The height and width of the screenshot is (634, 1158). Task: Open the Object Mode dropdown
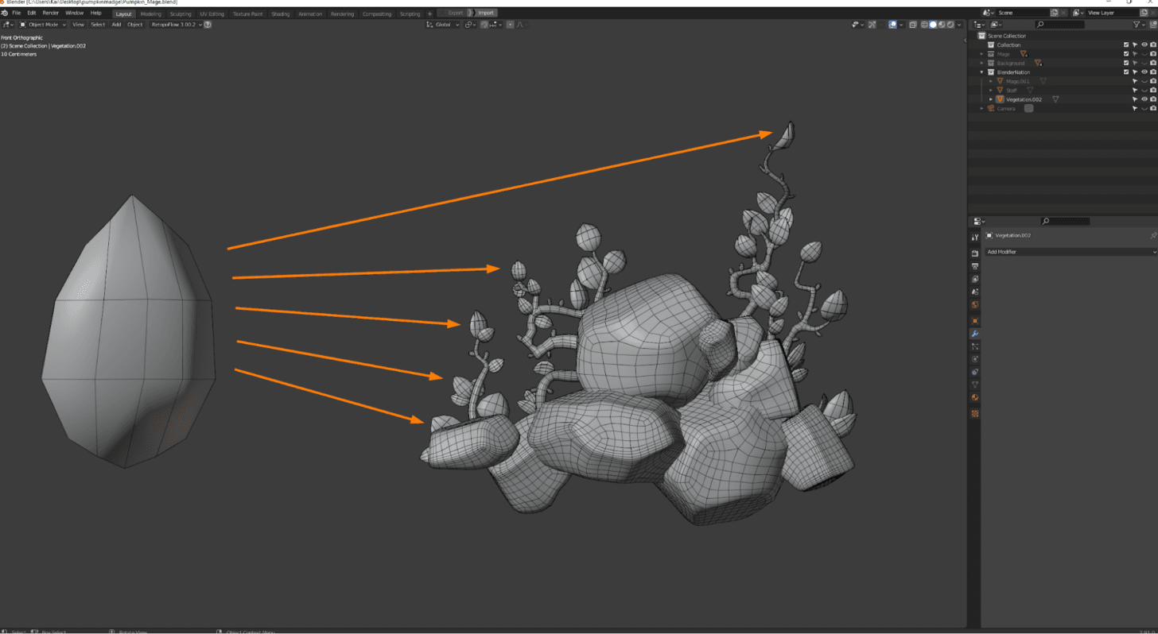click(x=44, y=25)
